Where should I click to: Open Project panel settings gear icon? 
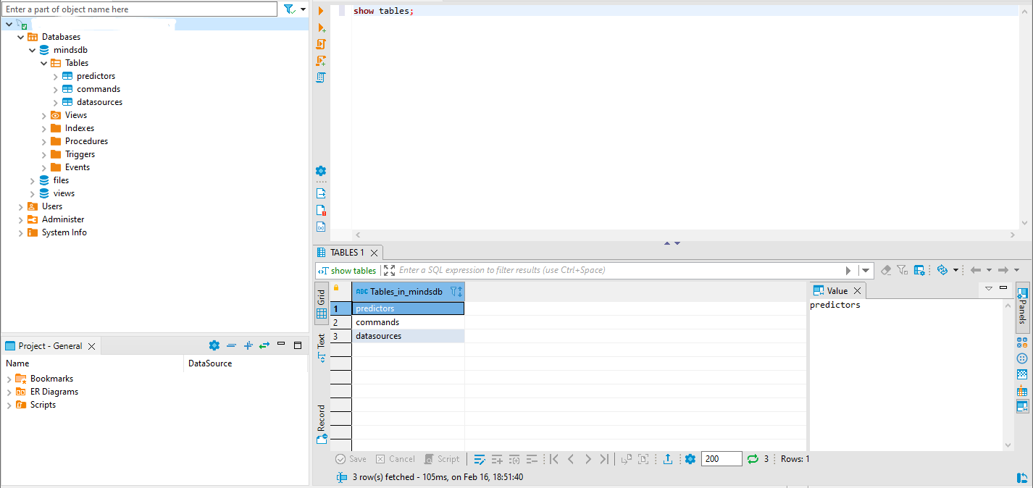point(214,346)
